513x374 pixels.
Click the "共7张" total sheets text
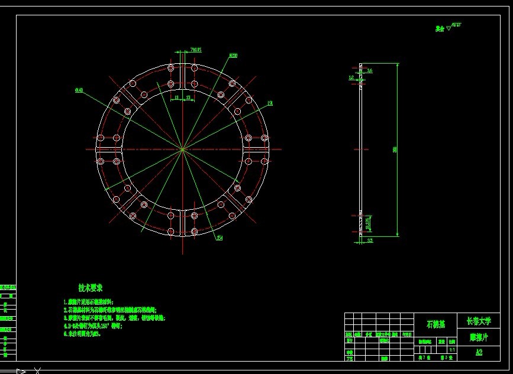point(424,357)
